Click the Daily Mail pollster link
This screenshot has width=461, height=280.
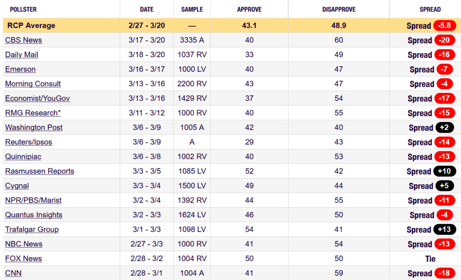(22, 54)
